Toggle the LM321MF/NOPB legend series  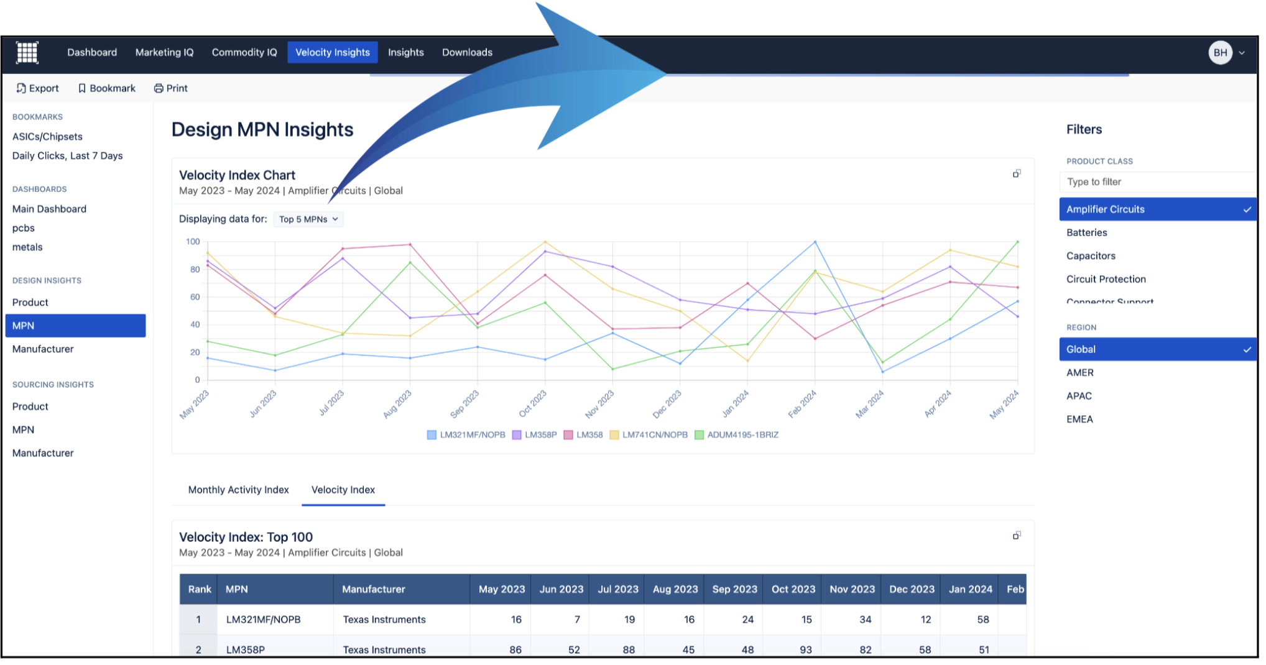(466, 435)
